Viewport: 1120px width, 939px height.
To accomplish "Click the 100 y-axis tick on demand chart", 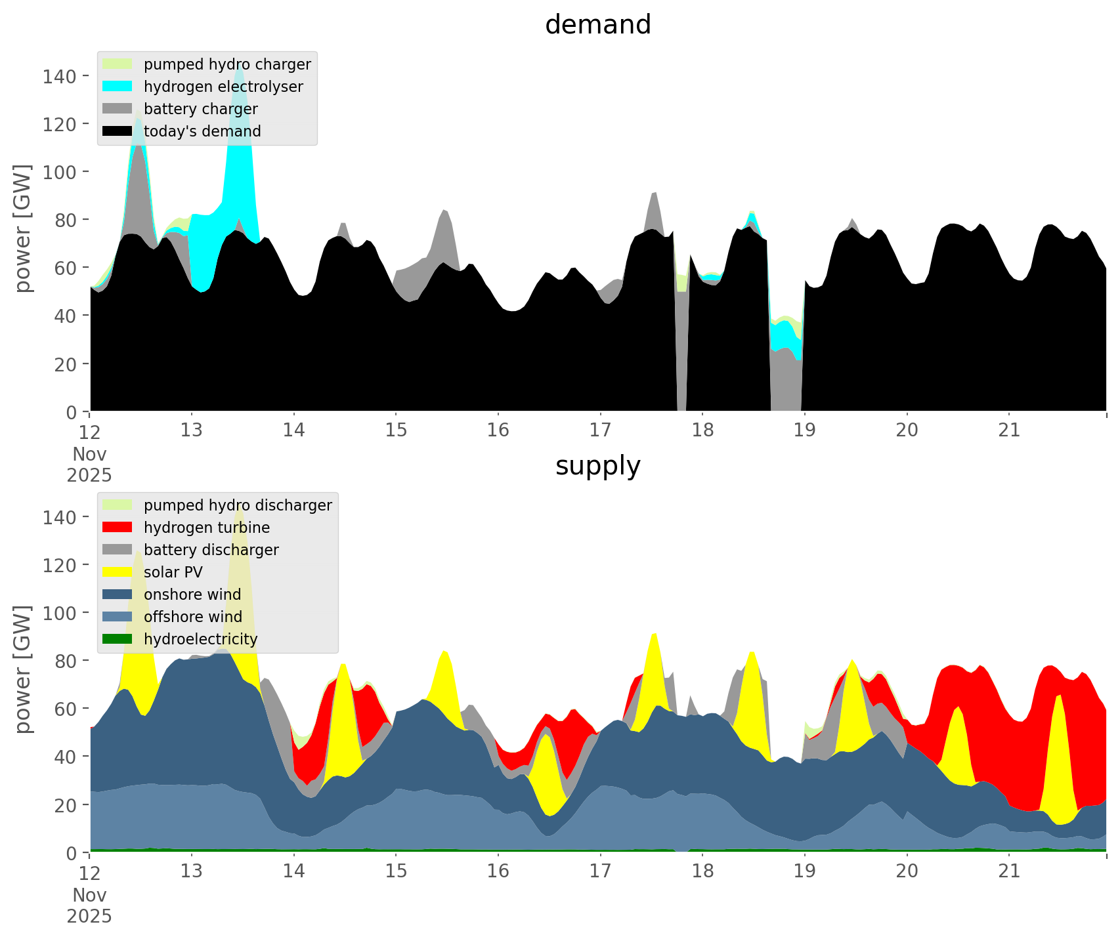I will pyautogui.click(x=58, y=172).
